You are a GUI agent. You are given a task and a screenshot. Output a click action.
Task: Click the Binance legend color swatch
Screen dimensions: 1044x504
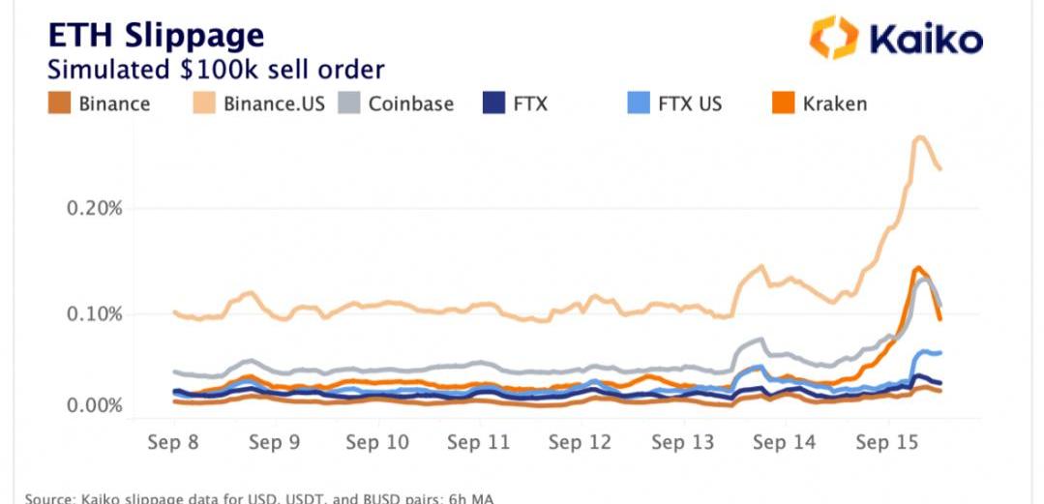coord(60,103)
